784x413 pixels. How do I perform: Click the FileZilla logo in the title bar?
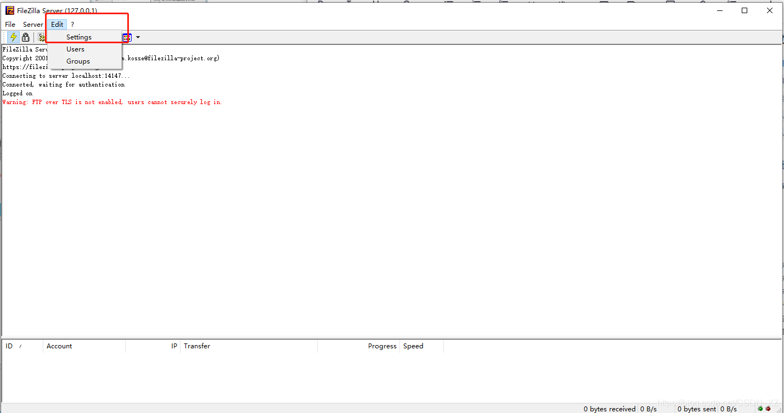tap(9, 10)
